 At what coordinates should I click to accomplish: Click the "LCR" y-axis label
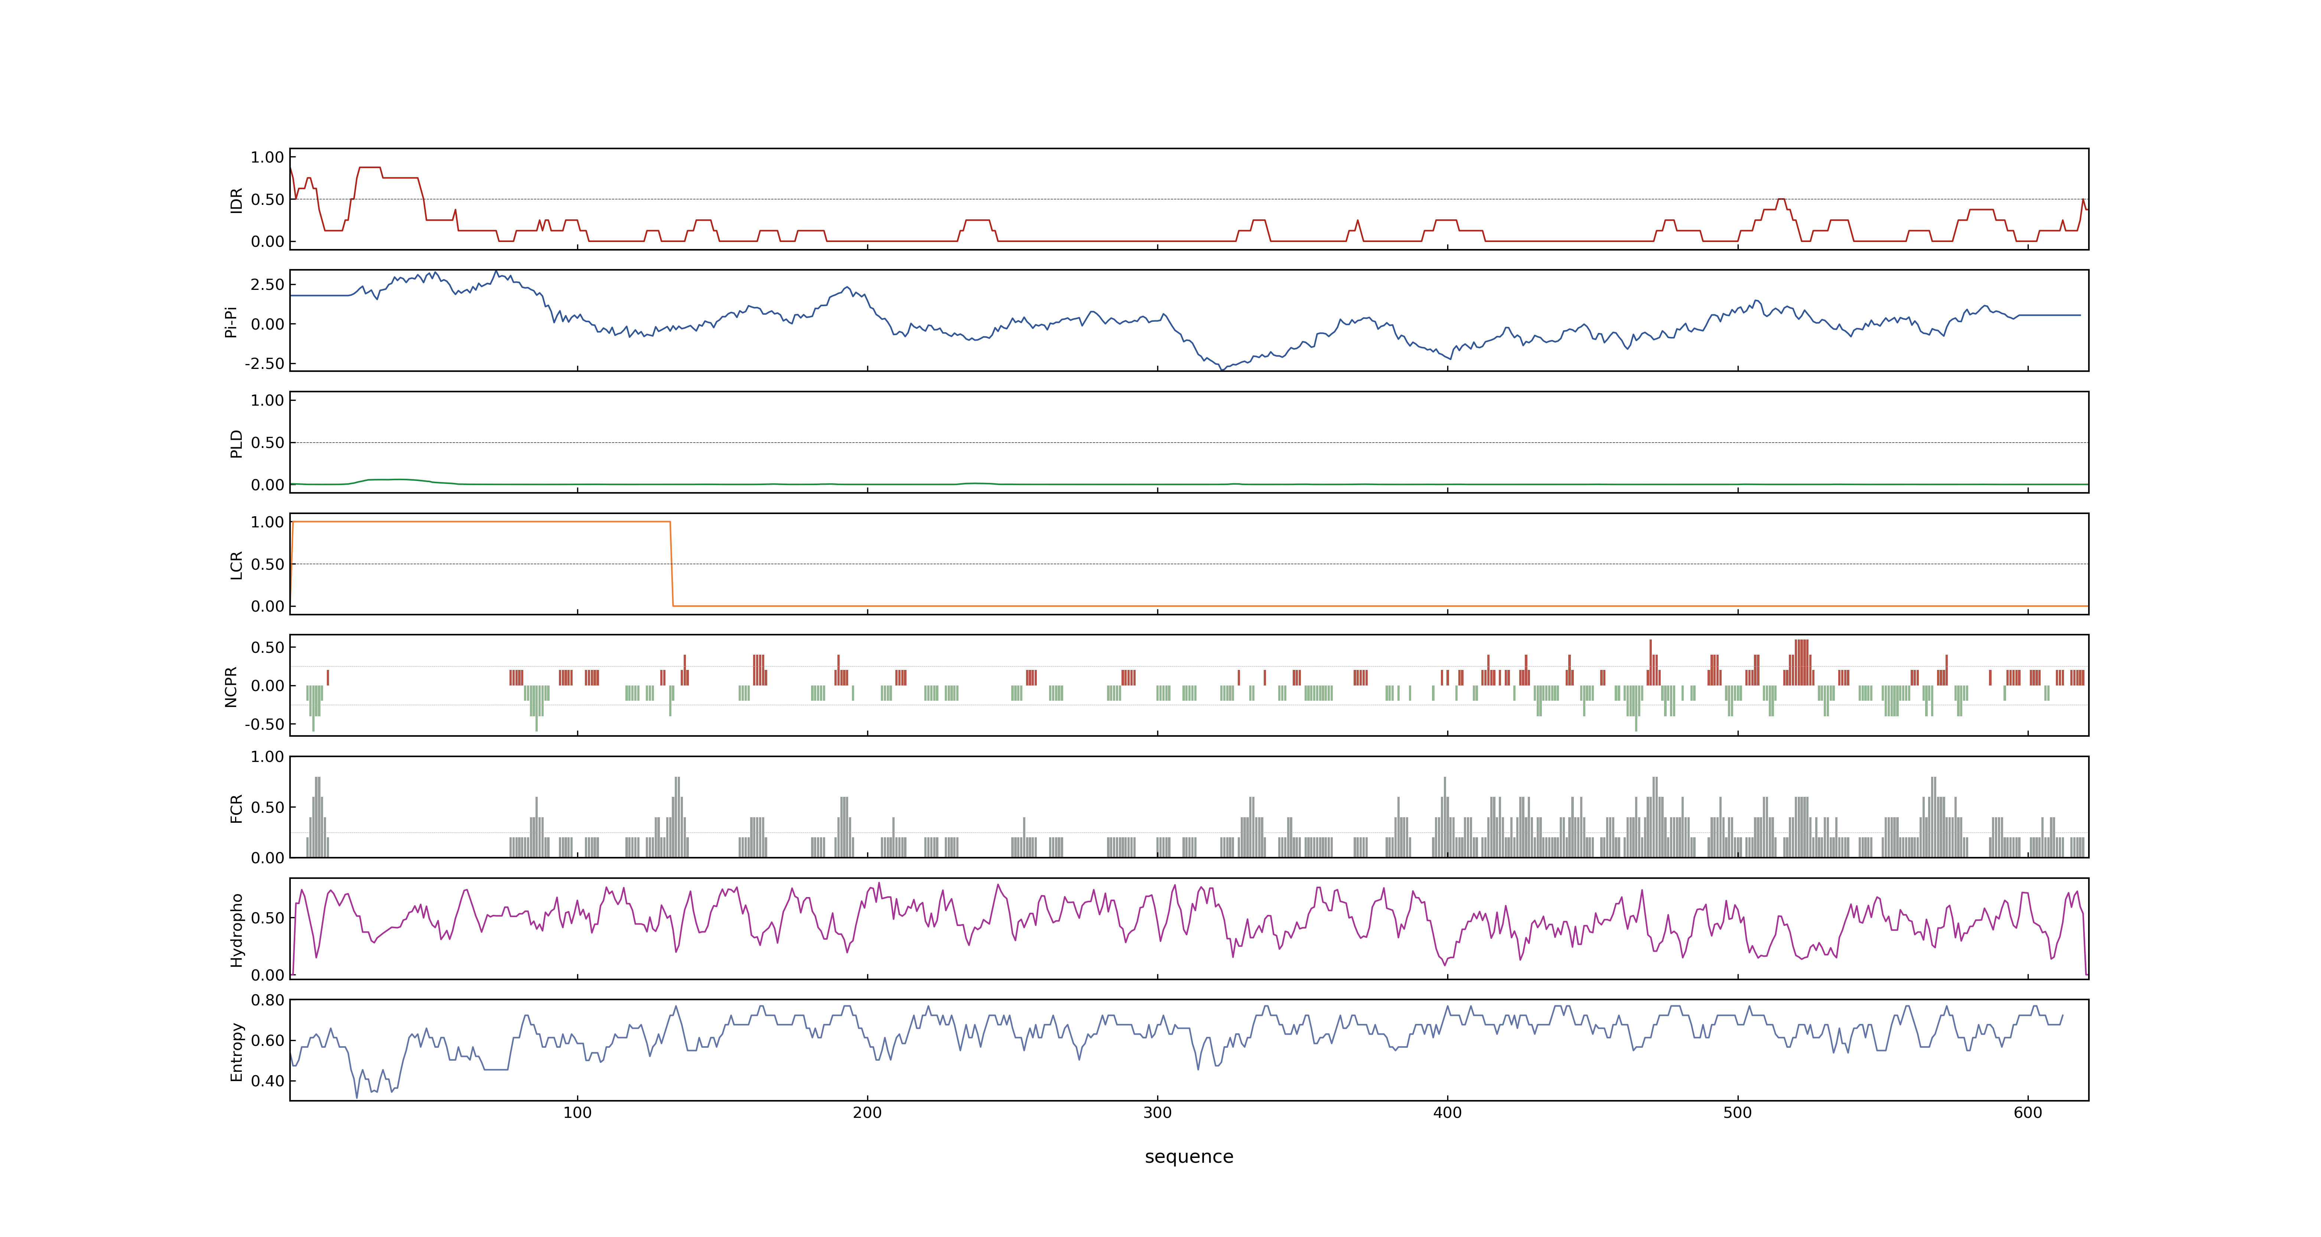tap(236, 564)
